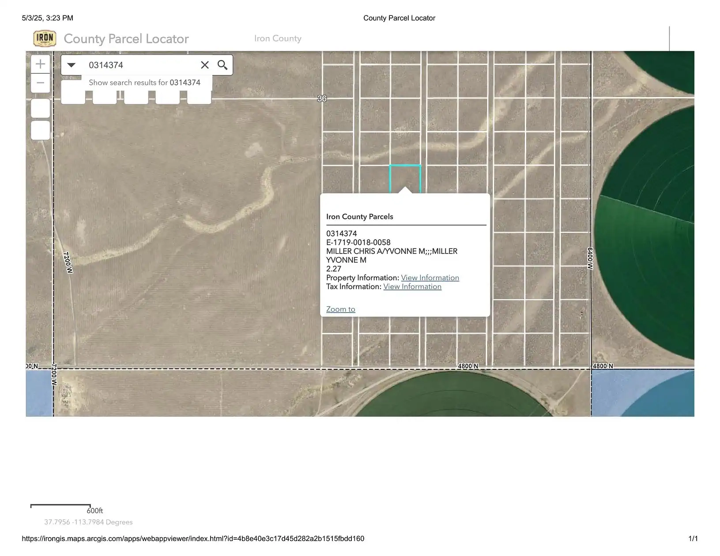Click the Zoom to link in the popup
Image resolution: width=720 pixels, height=556 pixels.
click(x=340, y=309)
